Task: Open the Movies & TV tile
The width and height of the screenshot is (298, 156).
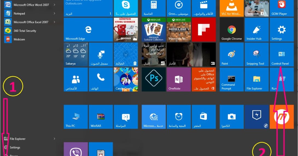Action: click(204, 8)
